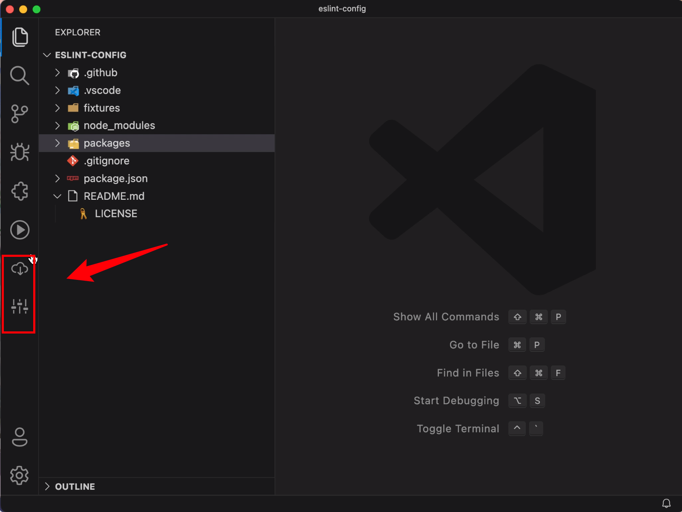Open the Source Control view
This screenshot has width=682, height=512.
19,114
